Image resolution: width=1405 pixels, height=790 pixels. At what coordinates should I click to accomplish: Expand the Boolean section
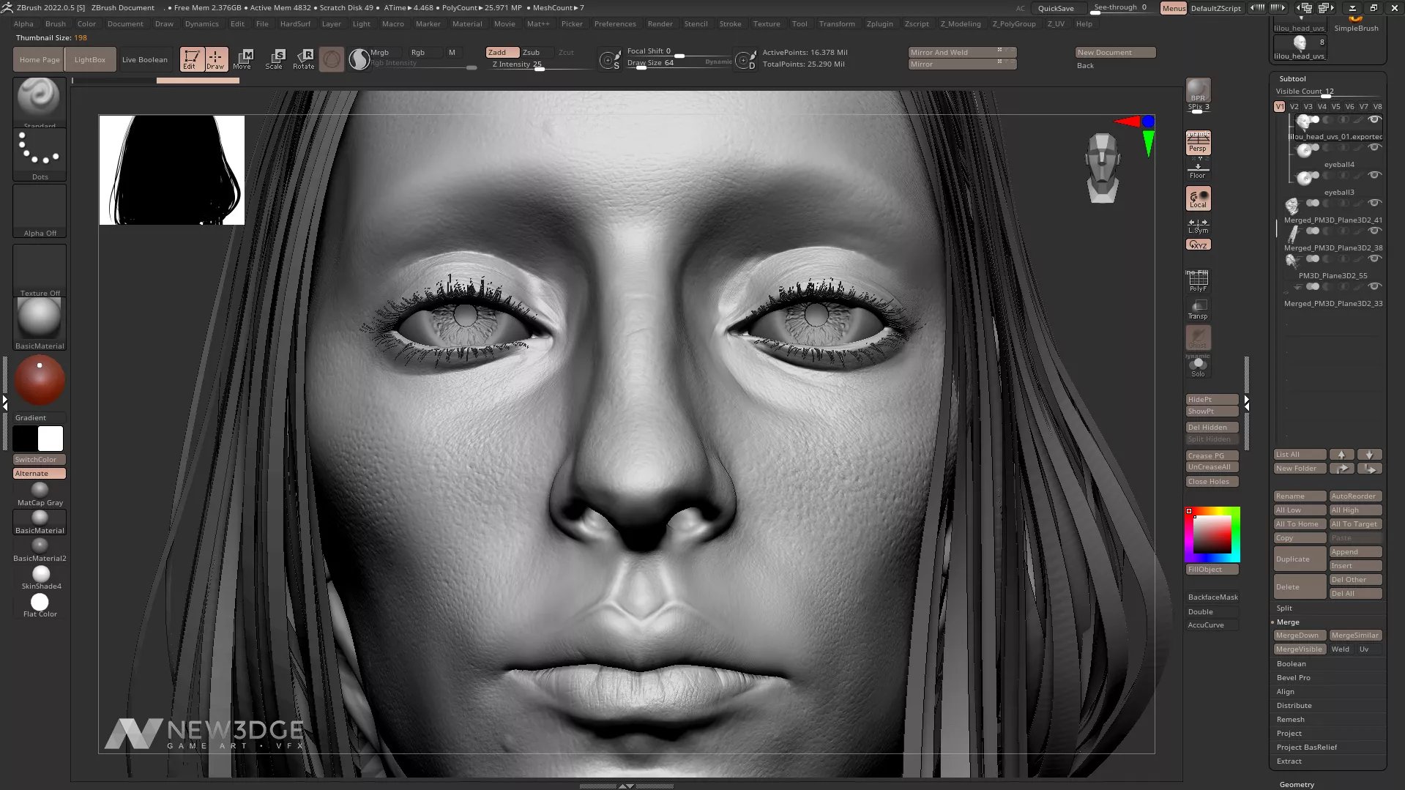[x=1291, y=663]
